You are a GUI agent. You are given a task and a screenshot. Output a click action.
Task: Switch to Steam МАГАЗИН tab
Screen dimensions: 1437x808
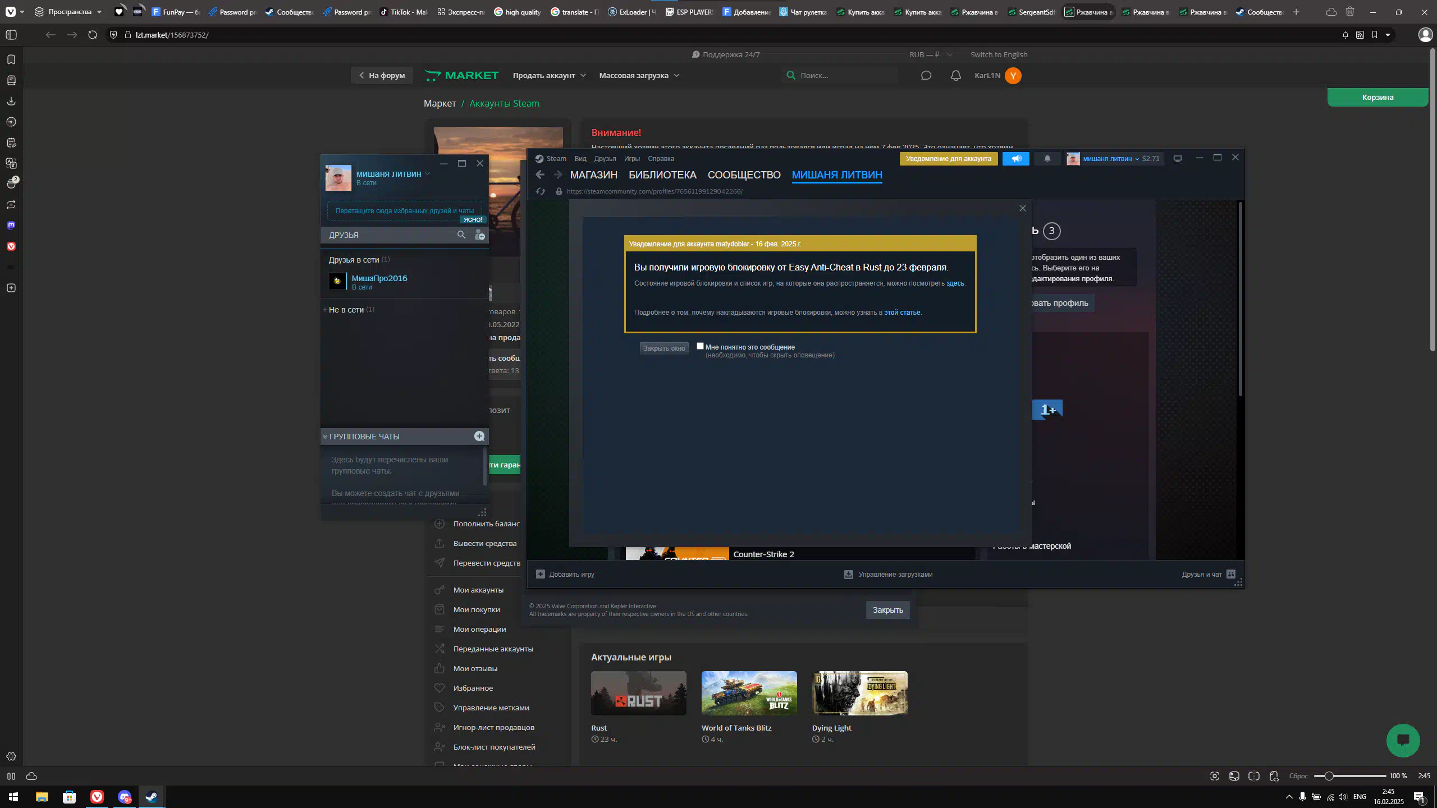593,175
